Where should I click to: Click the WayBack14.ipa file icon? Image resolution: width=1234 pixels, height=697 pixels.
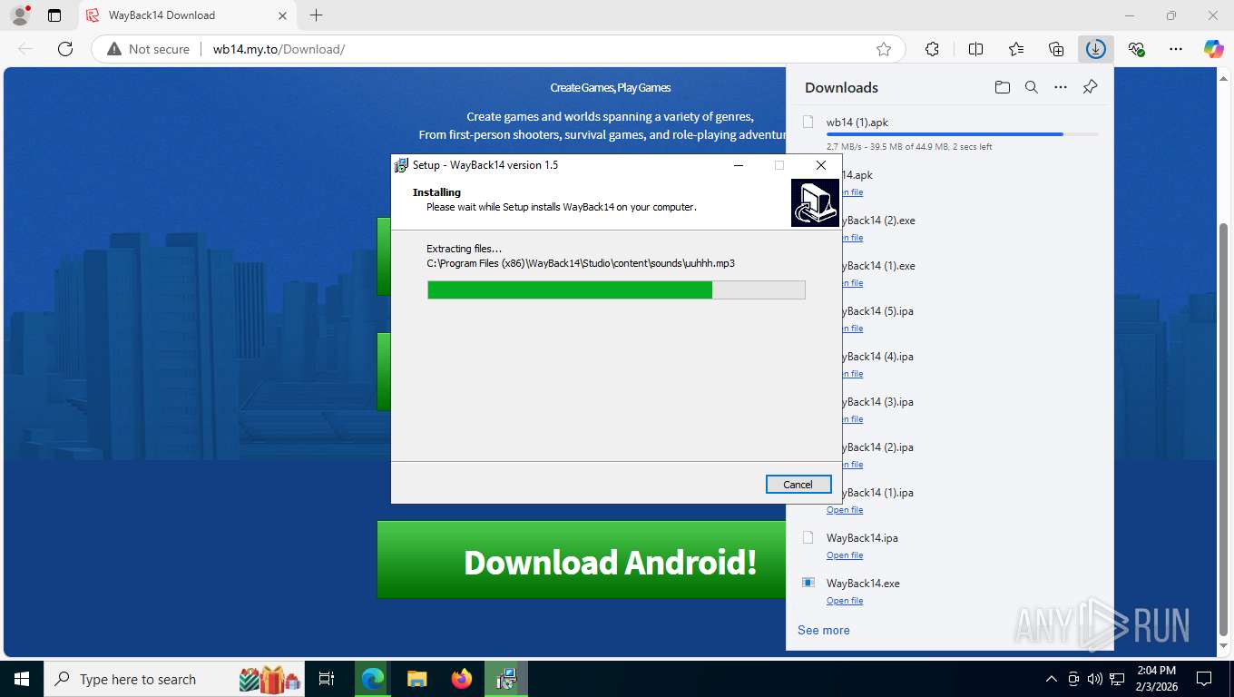pos(808,537)
